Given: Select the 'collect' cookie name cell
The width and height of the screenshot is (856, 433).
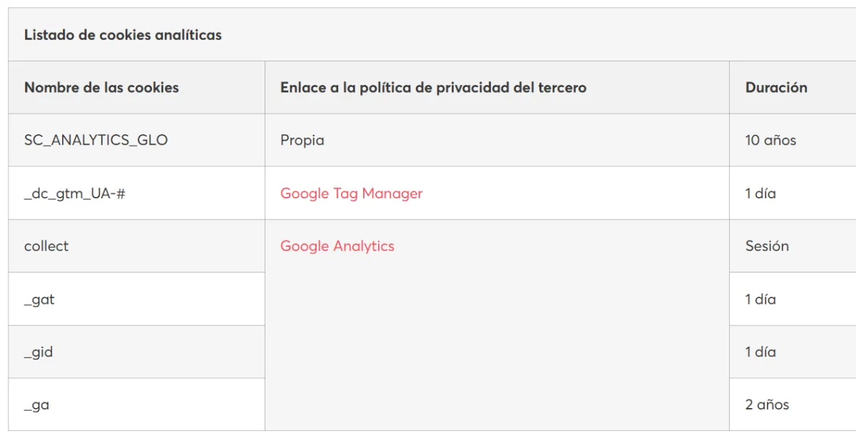Looking at the screenshot, I should coord(46,246).
